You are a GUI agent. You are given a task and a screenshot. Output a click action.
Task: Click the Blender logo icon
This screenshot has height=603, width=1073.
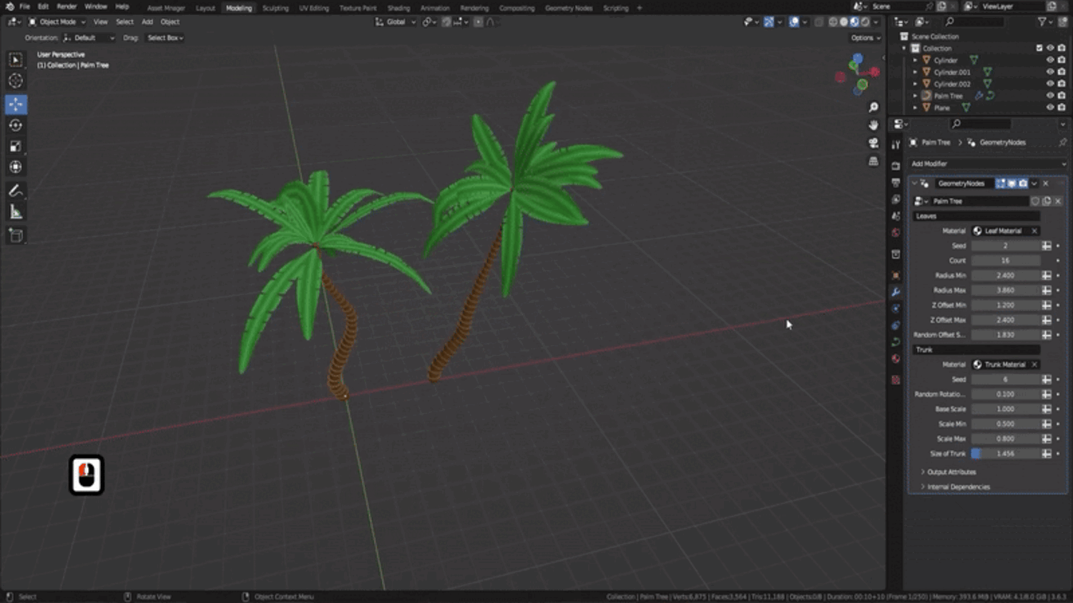point(9,6)
